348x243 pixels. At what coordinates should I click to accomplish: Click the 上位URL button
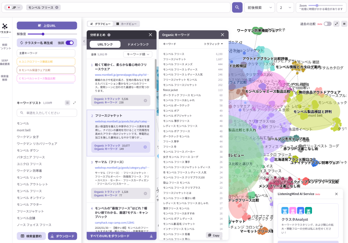click(x=47, y=26)
